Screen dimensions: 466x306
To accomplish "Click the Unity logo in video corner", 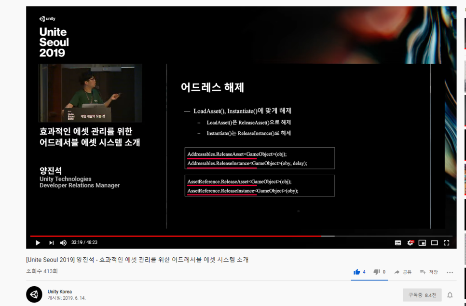I will [x=47, y=19].
